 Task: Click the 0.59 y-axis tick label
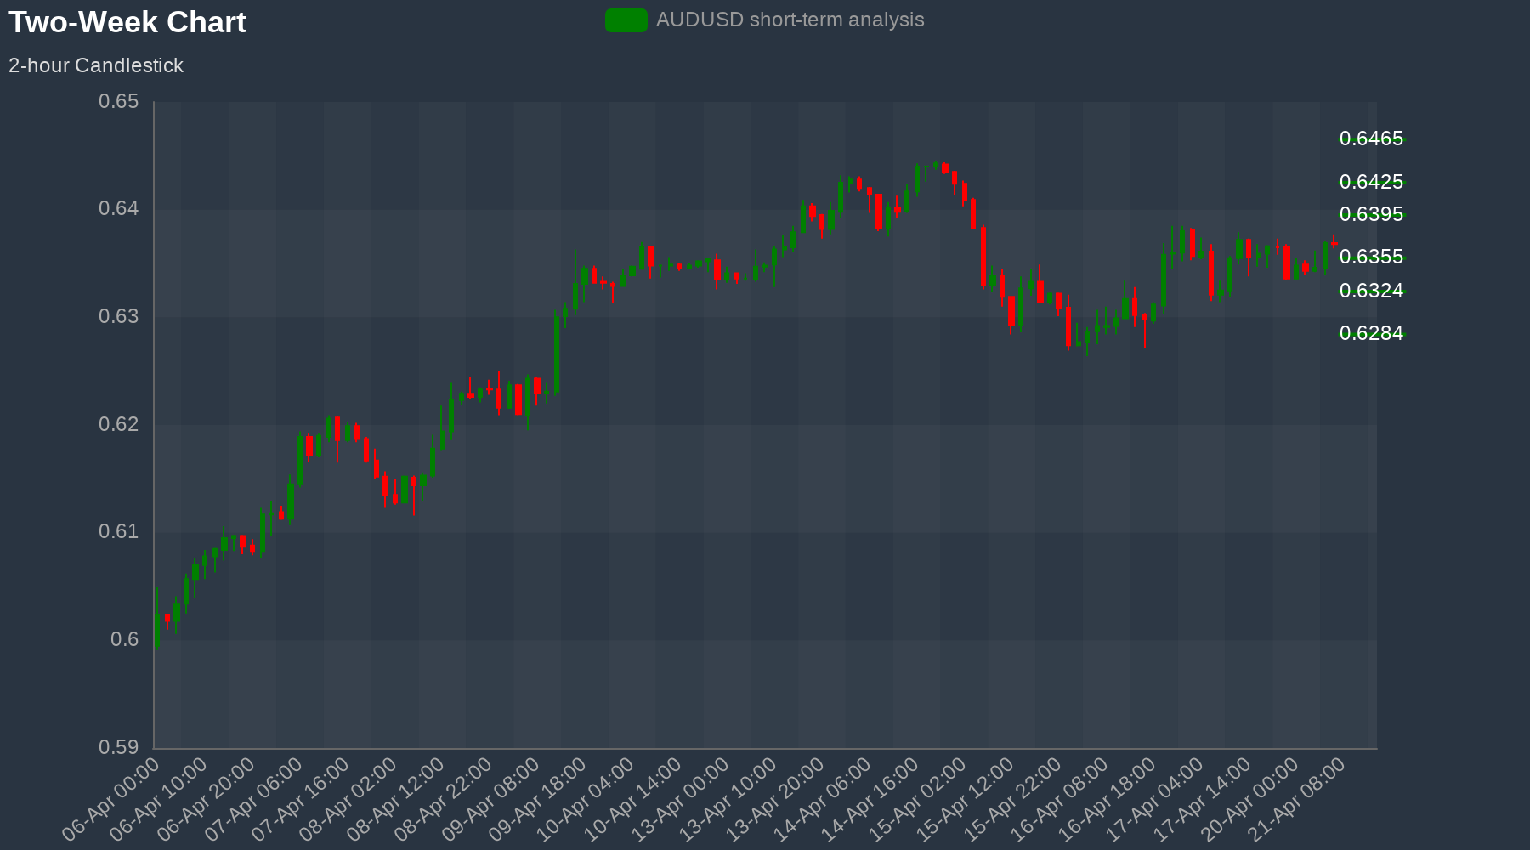pyautogui.click(x=118, y=747)
